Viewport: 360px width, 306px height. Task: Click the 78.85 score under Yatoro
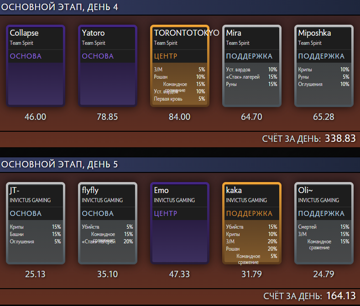click(x=107, y=117)
